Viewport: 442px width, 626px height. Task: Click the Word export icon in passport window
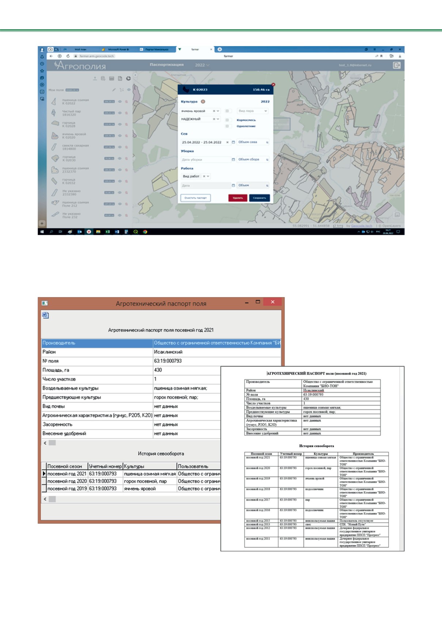(45, 315)
